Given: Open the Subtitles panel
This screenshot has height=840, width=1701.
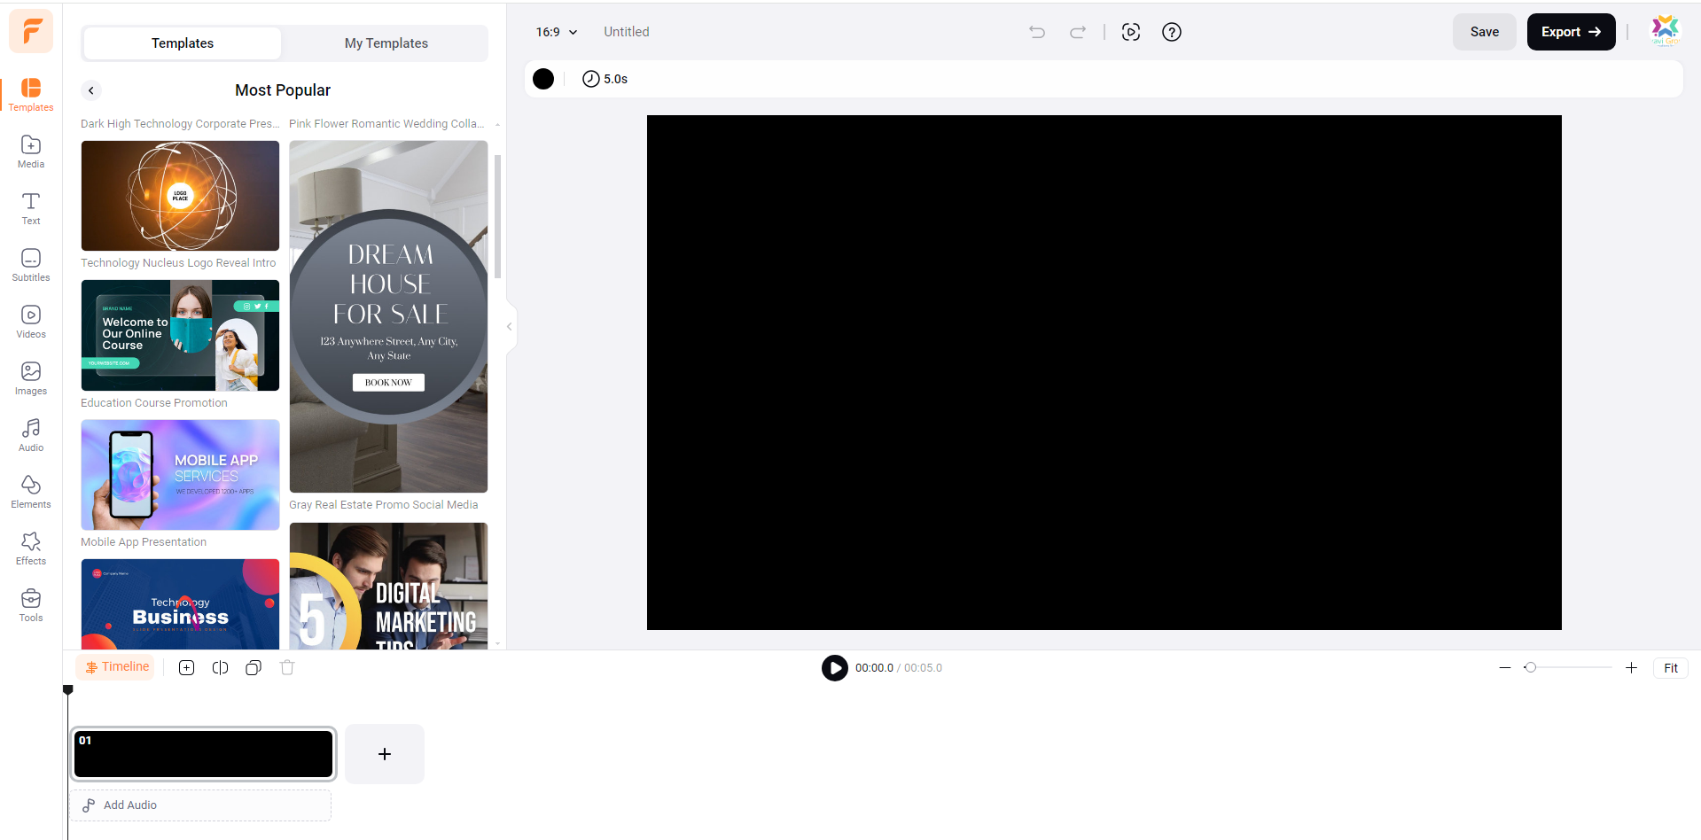Looking at the screenshot, I should click(x=30, y=264).
